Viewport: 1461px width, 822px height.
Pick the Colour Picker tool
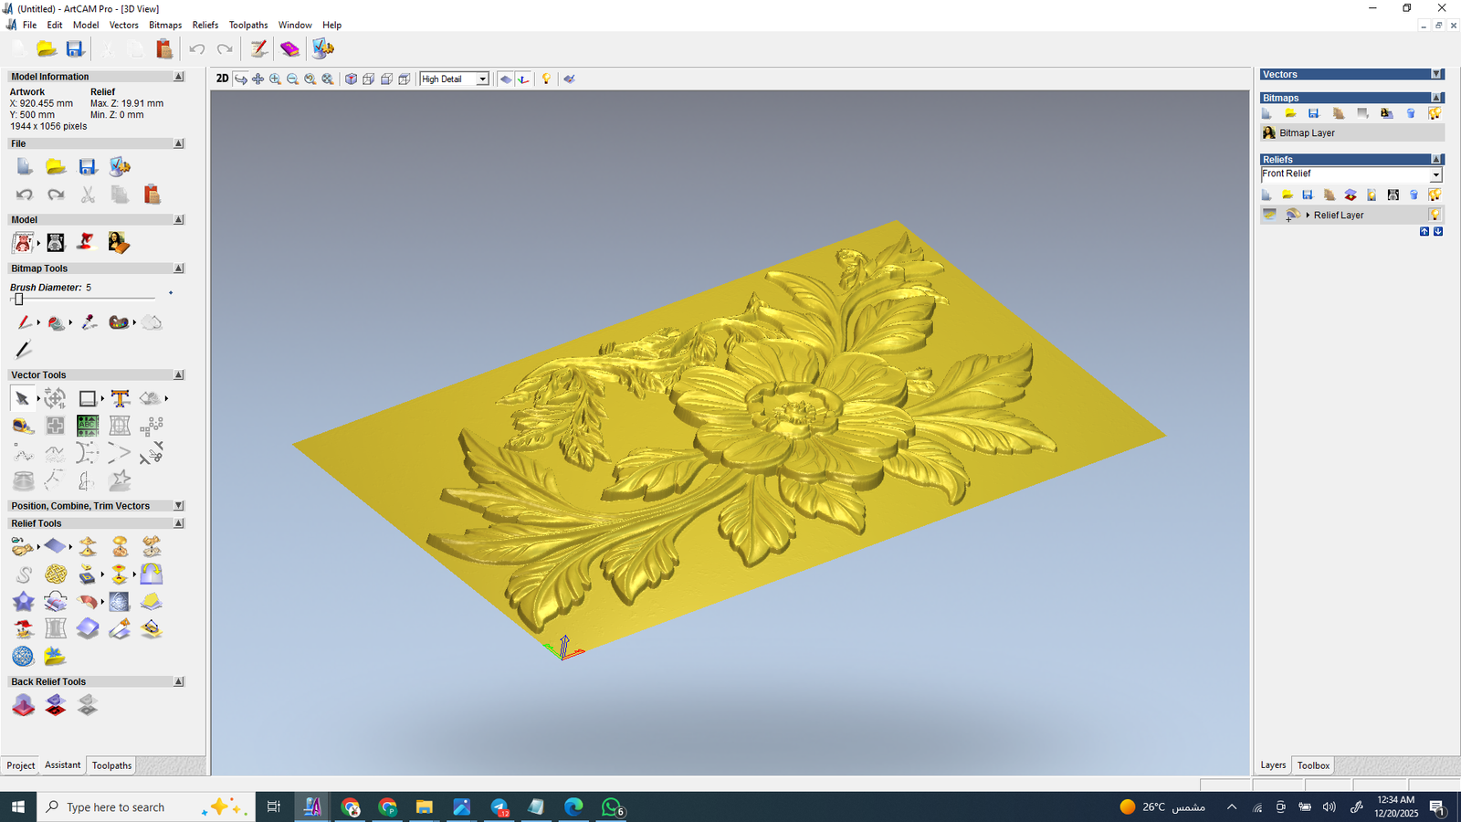[x=89, y=322]
